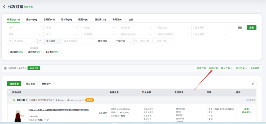Expand the 导出订单 dropdown

[x=241, y=68]
